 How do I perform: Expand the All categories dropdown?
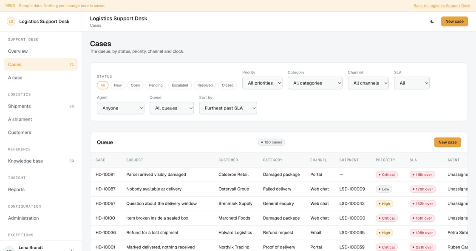tap(315, 83)
